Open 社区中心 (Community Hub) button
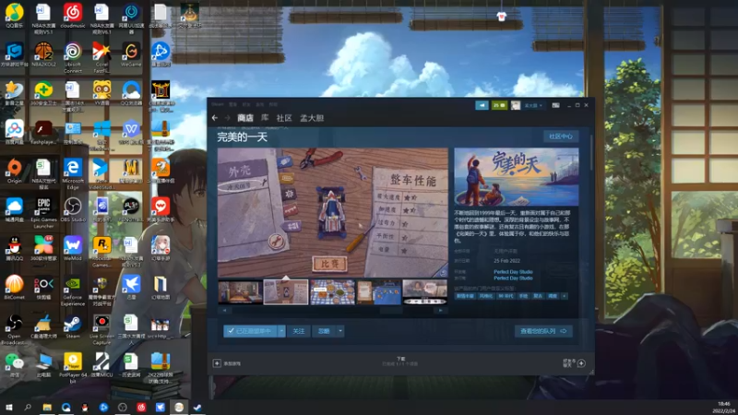738x415 pixels. 561,136
